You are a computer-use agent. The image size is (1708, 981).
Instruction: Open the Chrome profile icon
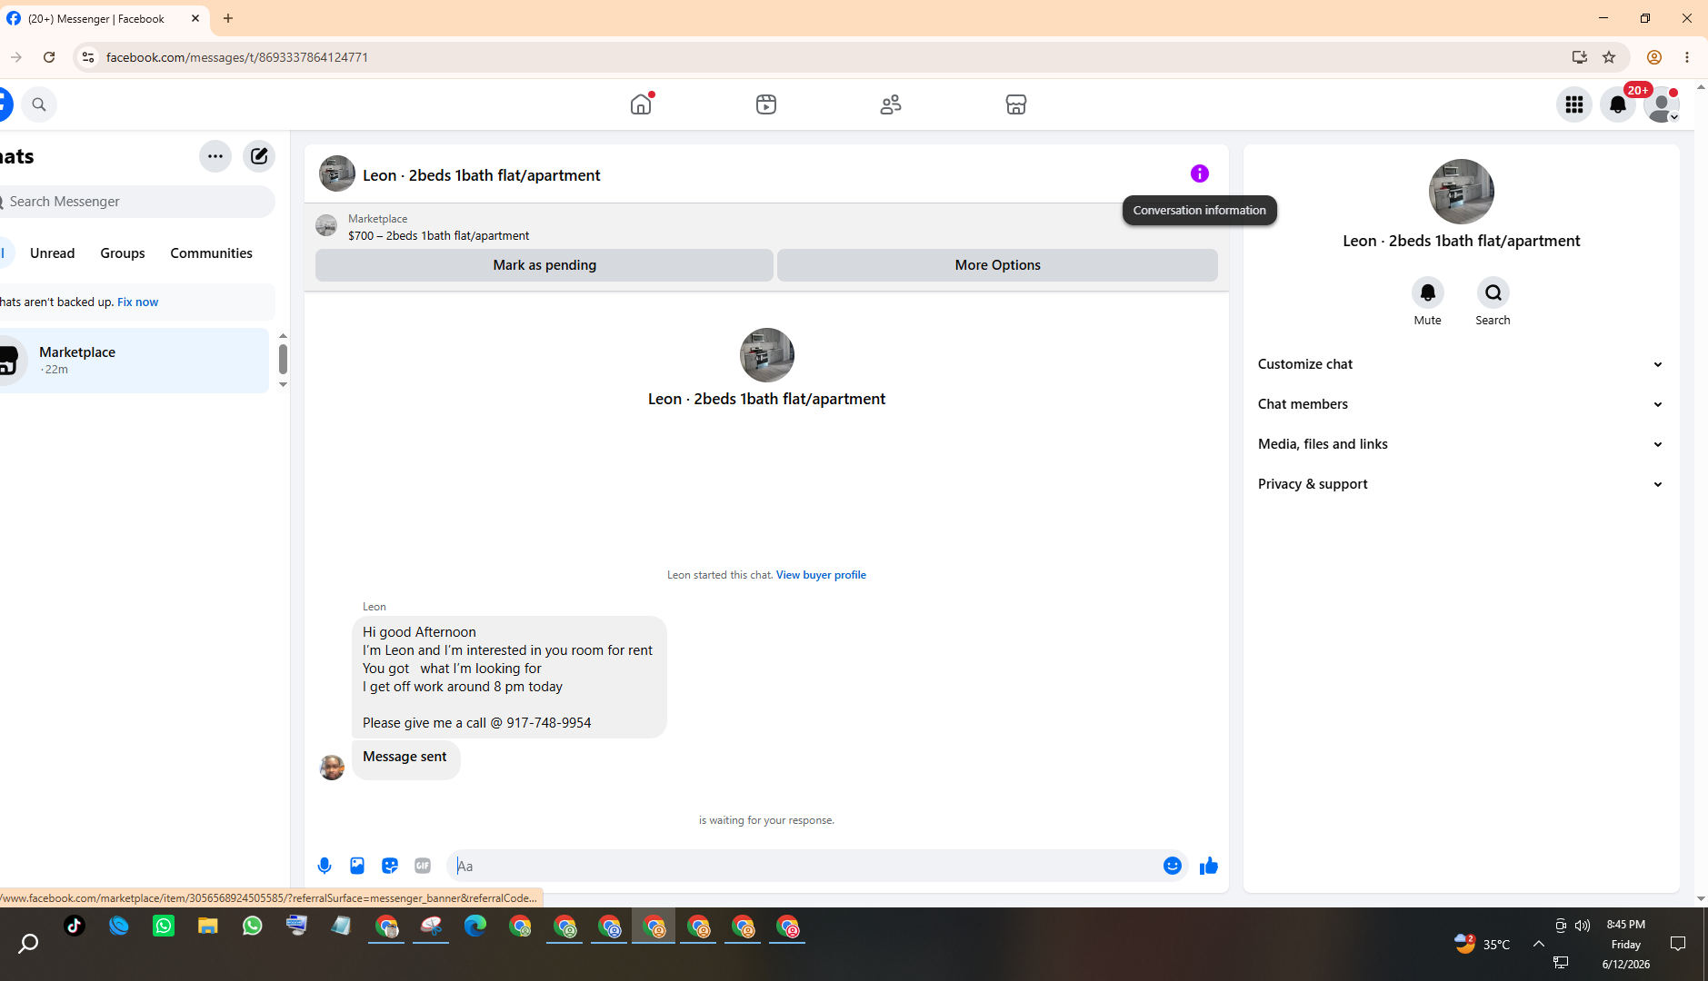(1654, 57)
